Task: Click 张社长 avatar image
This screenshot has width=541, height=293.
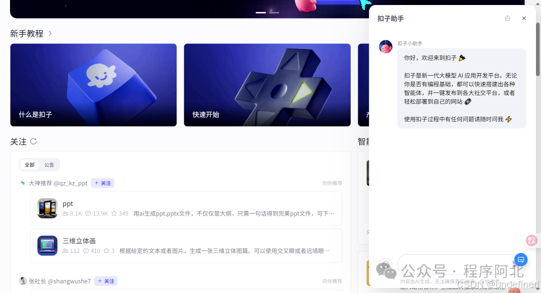Action: pos(23,280)
